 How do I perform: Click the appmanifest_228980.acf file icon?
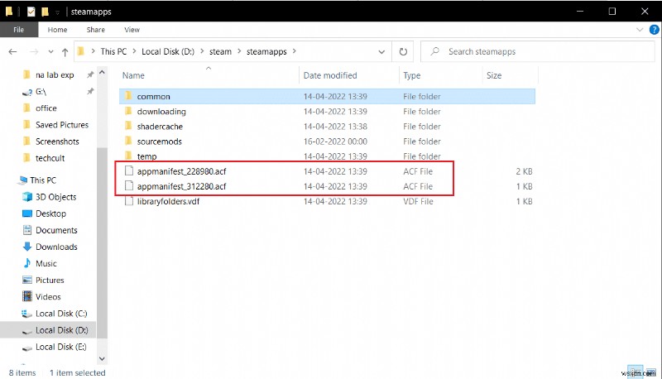129,171
